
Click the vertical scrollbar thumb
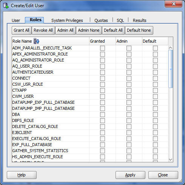tap(171, 69)
